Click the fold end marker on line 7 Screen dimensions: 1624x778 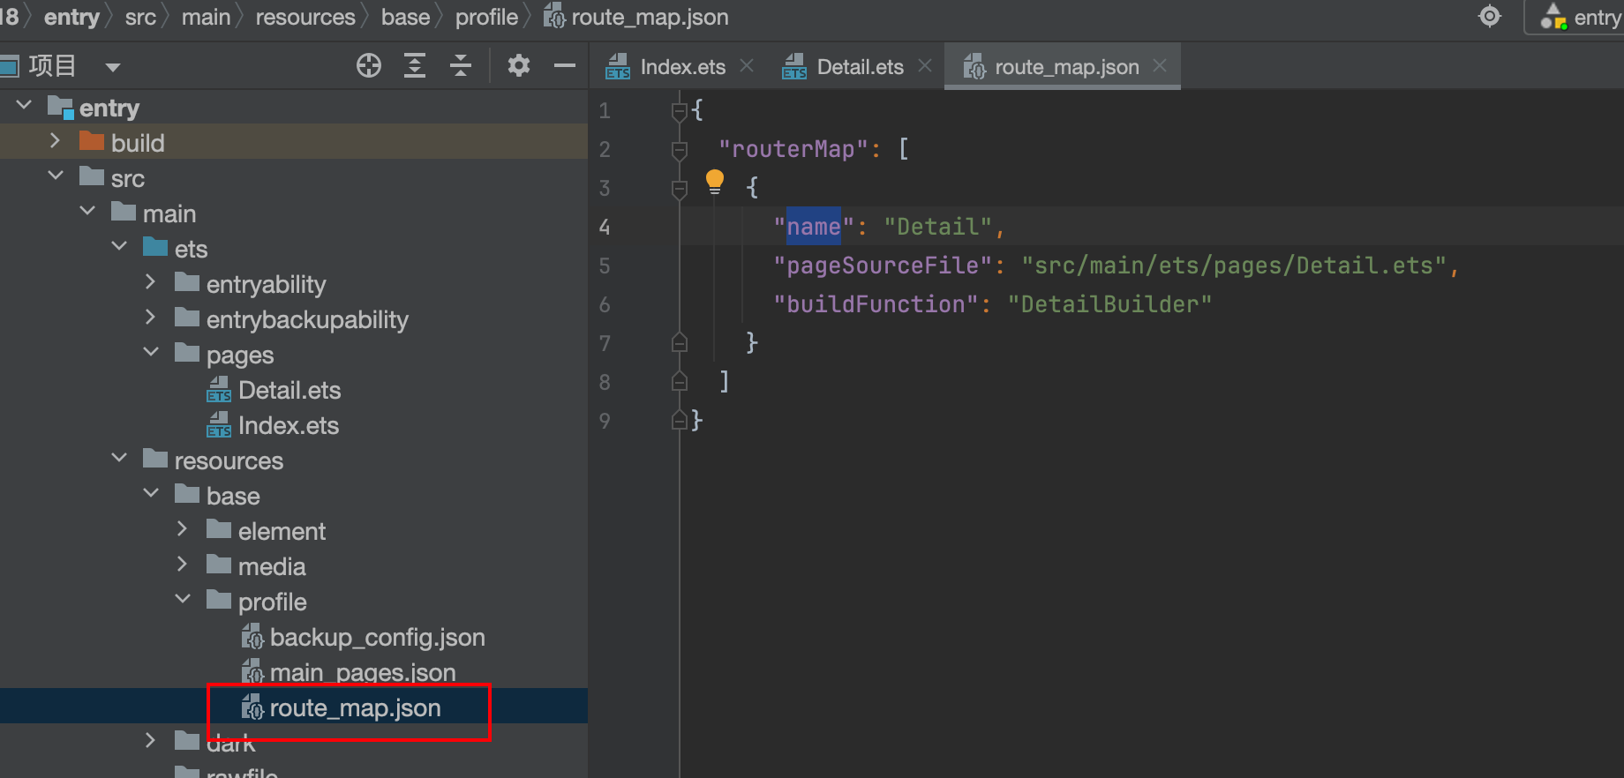click(x=680, y=342)
